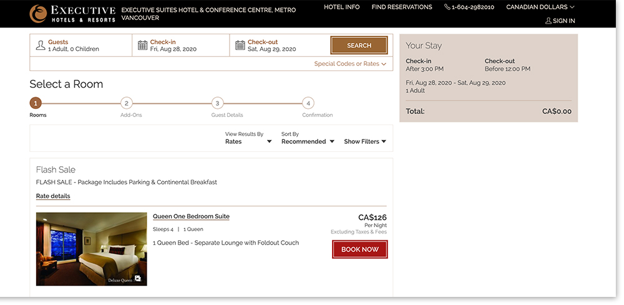624x305 pixels.
Task: Open the Sort By Recommended dropdown
Action: (x=308, y=141)
